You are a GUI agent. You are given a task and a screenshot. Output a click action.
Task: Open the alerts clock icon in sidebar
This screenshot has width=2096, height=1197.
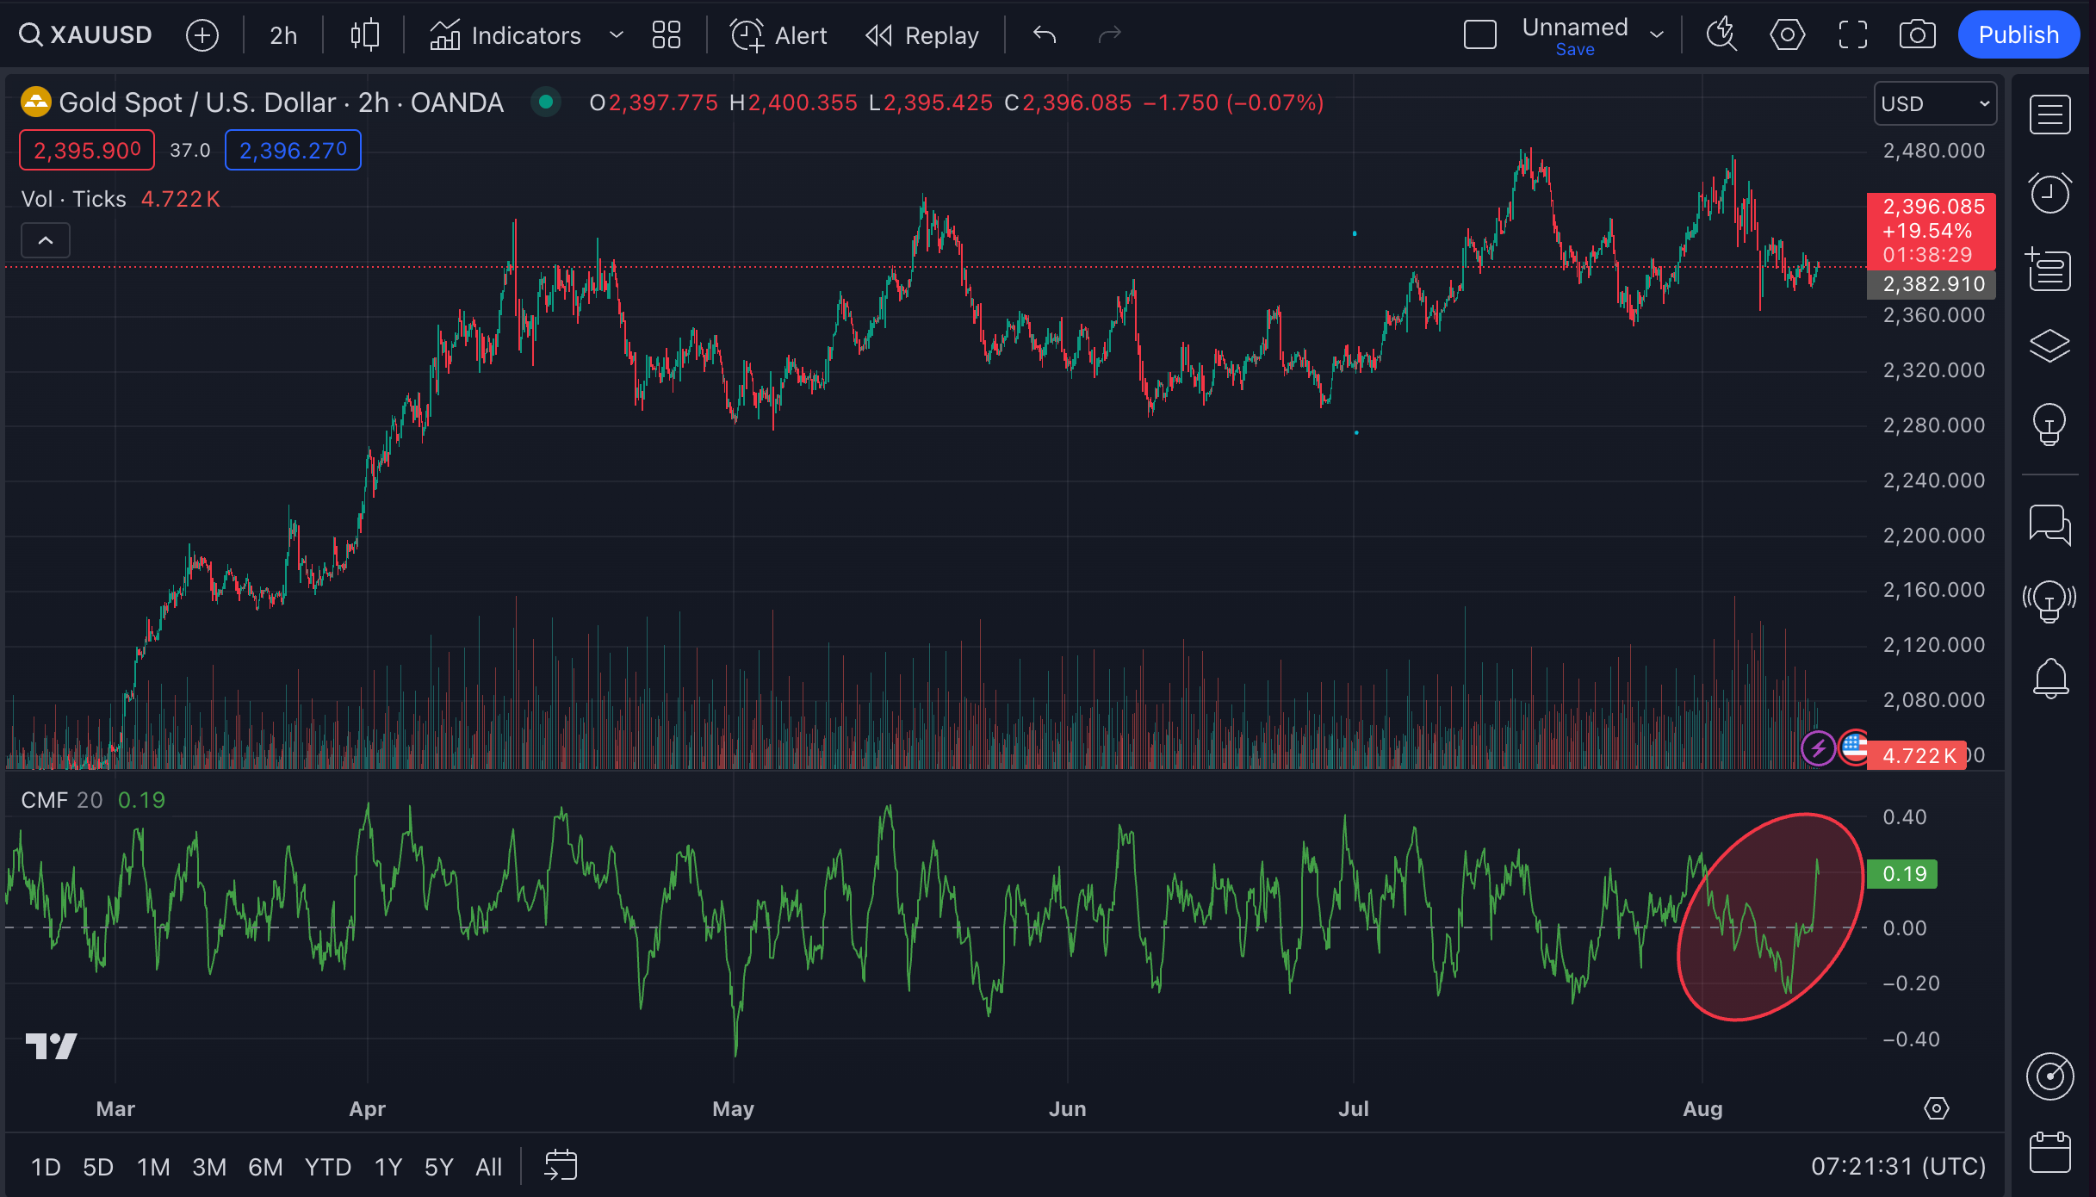[x=2049, y=192]
